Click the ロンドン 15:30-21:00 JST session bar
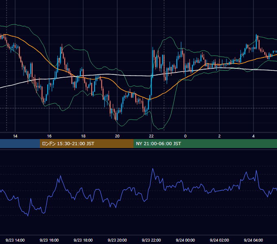 [x=86, y=144]
